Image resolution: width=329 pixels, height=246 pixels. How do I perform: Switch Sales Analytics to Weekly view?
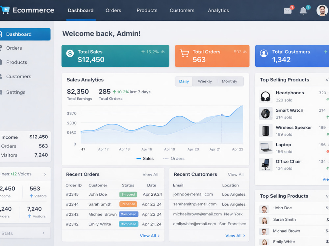click(205, 81)
